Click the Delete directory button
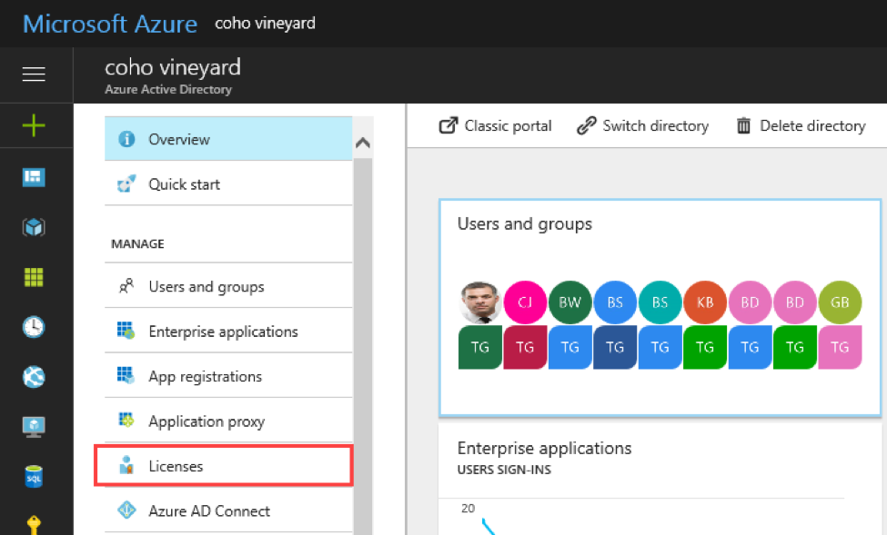 click(801, 125)
